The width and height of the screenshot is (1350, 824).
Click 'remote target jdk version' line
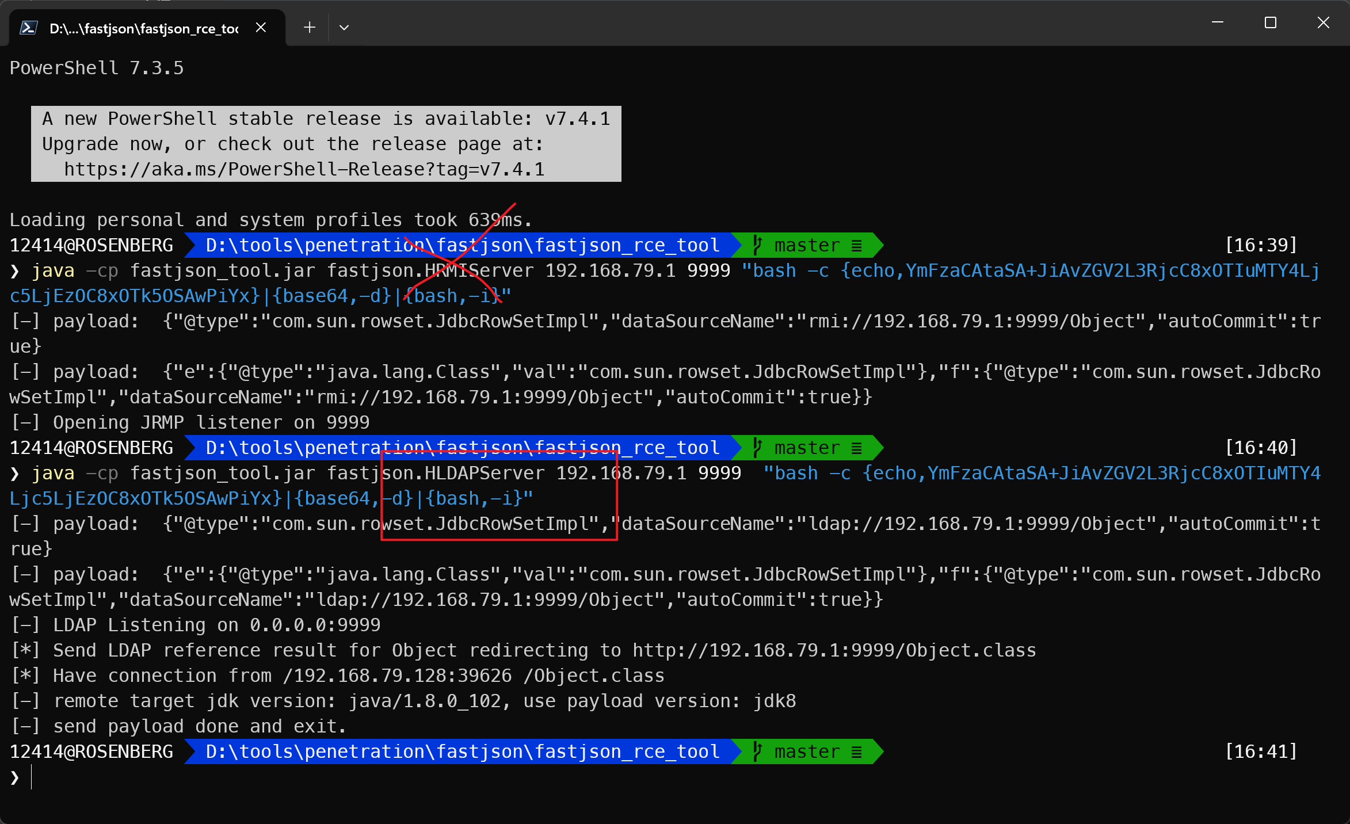(403, 701)
